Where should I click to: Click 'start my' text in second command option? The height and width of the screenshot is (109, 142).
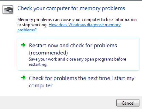point(124,78)
